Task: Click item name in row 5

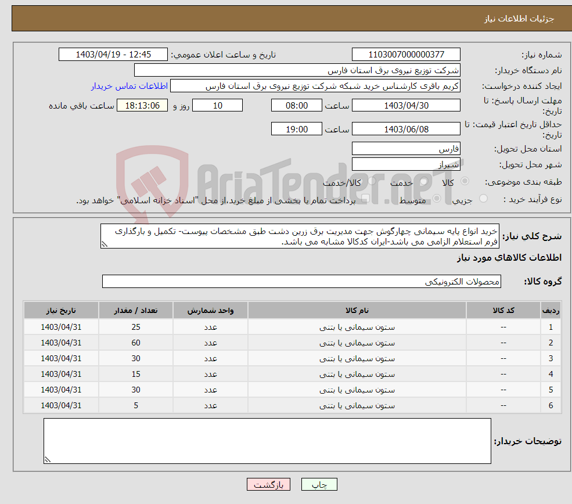Action: 357,390
